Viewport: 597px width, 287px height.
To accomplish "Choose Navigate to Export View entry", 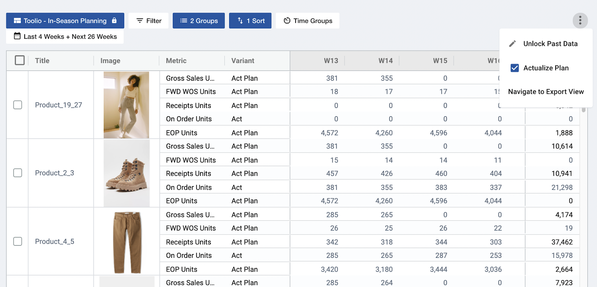I will click(546, 92).
